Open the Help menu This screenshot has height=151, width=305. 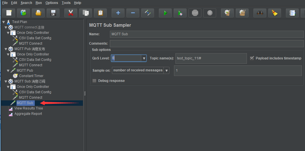[78, 3]
